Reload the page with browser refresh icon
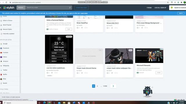Screen dimensions: 186x104 [6, 2]
